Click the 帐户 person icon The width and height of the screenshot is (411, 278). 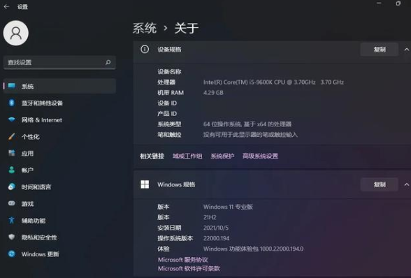11,170
